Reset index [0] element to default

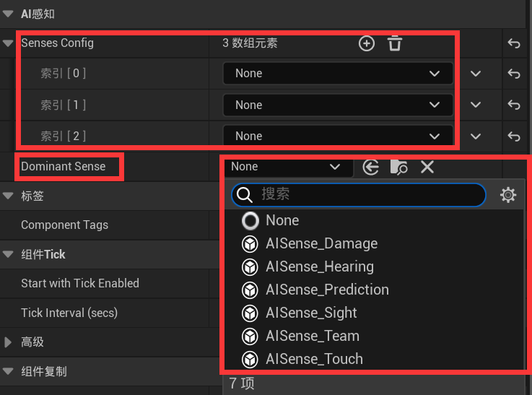(514, 74)
